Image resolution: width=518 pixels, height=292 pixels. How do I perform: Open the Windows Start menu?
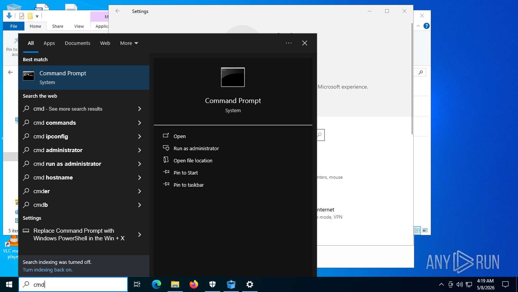point(9,284)
